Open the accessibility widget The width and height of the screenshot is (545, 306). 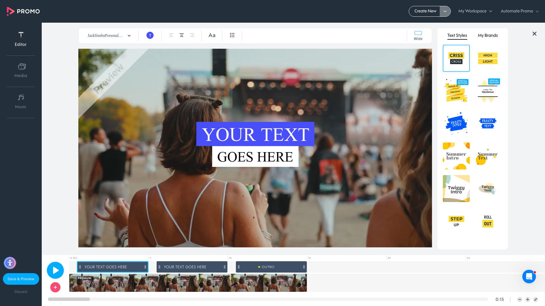10,263
